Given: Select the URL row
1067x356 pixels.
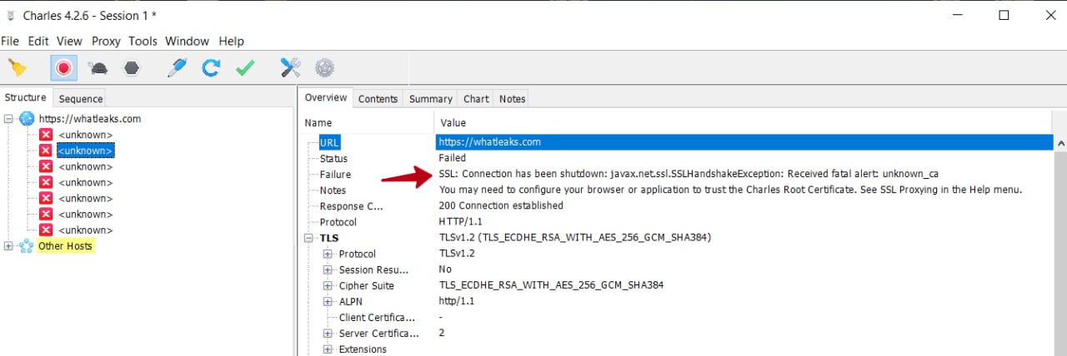Looking at the screenshot, I should [676, 142].
